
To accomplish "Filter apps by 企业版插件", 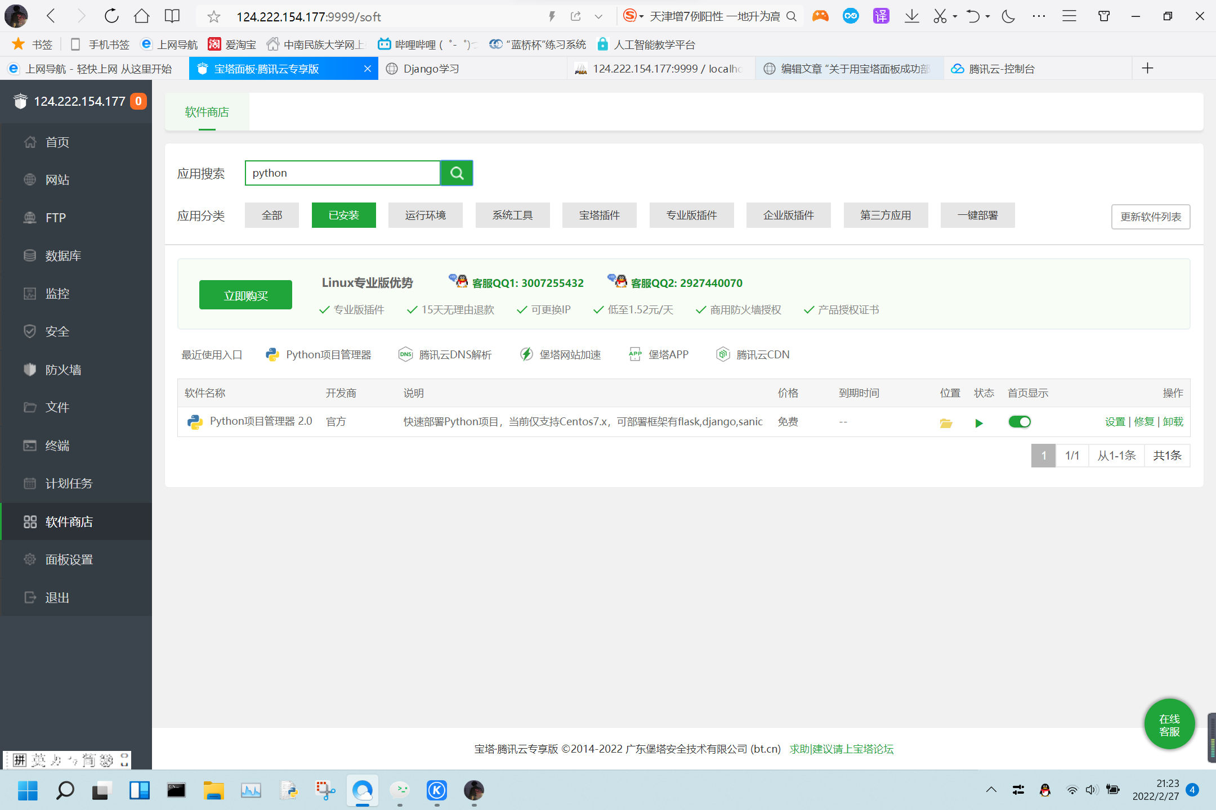I will point(789,215).
